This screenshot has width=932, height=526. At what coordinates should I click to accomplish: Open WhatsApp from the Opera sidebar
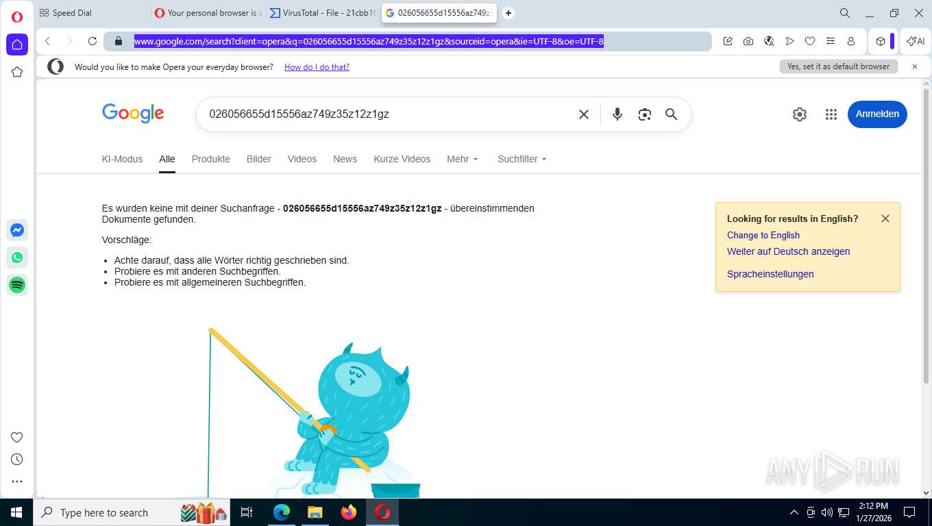pyautogui.click(x=17, y=258)
